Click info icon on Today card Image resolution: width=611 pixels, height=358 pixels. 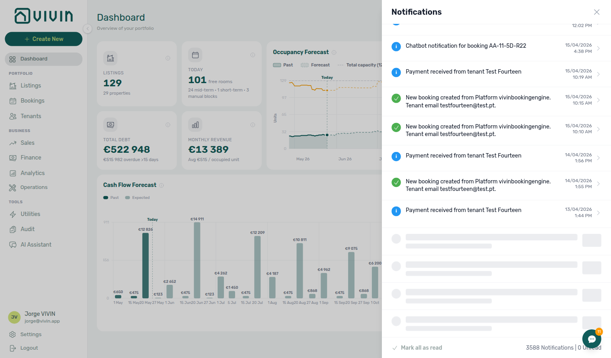pyautogui.click(x=253, y=55)
